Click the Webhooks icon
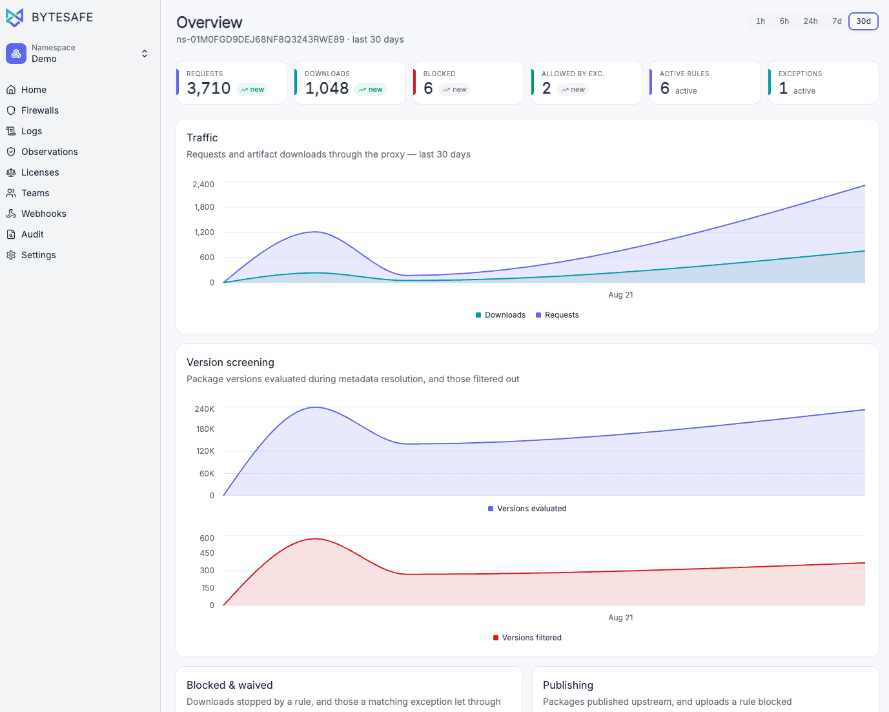The height and width of the screenshot is (712, 889). point(11,214)
